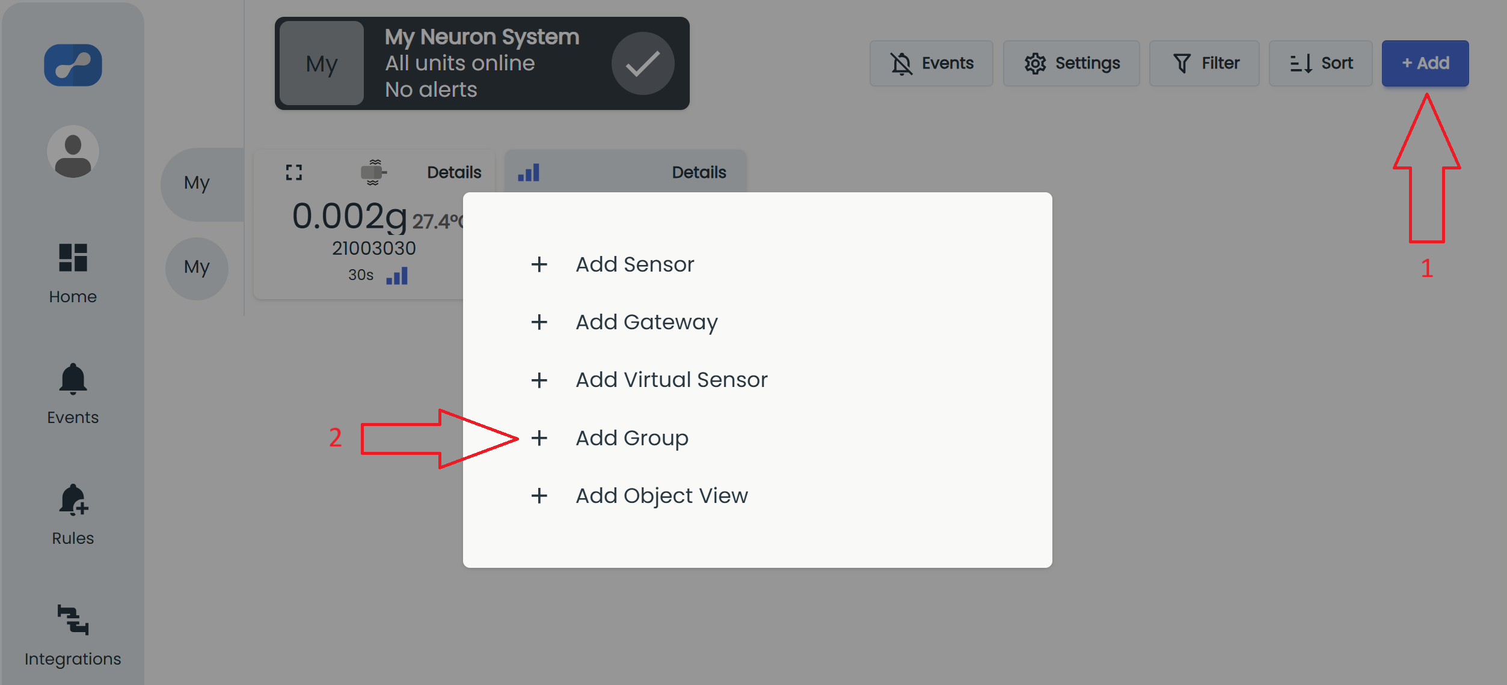This screenshot has height=685, width=1507.
Task: Click the sensor ID 21003030
Action: tap(373, 248)
